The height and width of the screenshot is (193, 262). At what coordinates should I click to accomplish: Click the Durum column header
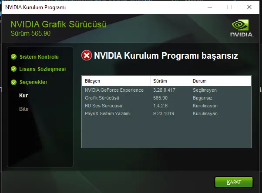click(221, 81)
